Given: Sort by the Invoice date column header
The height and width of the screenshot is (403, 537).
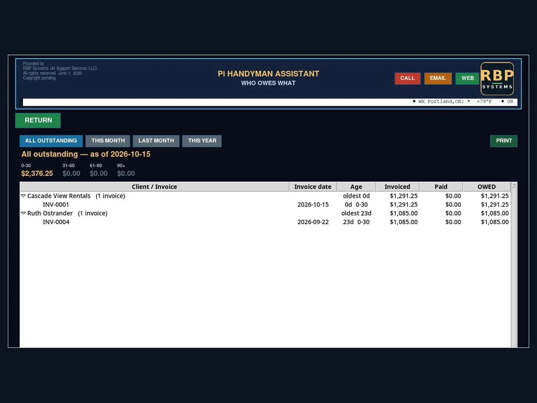Looking at the screenshot, I should coord(313,187).
